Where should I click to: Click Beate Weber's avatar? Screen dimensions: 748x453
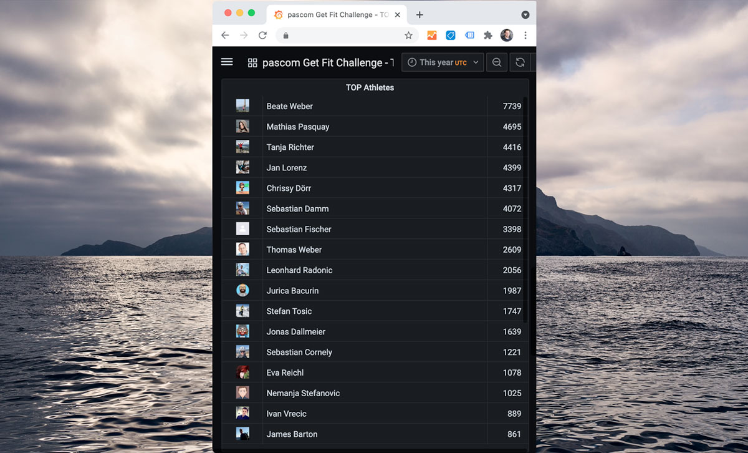(x=242, y=106)
